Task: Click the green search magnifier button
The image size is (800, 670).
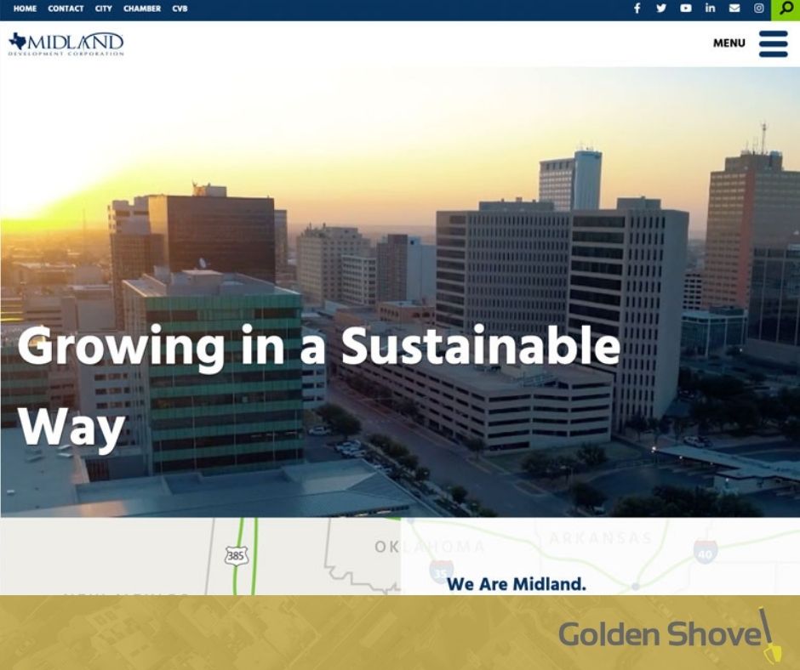Action: [x=786, y=9]
